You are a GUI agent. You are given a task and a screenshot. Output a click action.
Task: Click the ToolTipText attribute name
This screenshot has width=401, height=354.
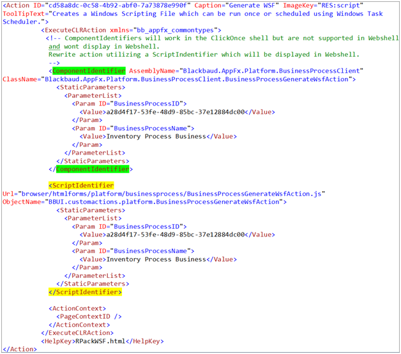[23, 13]
